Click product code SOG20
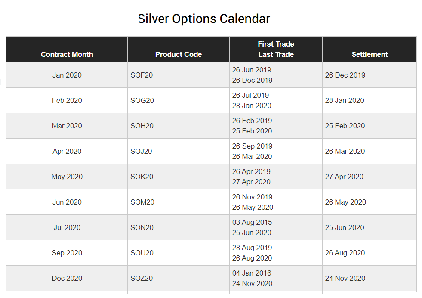The image size is (422, 298). click(142, 100)
